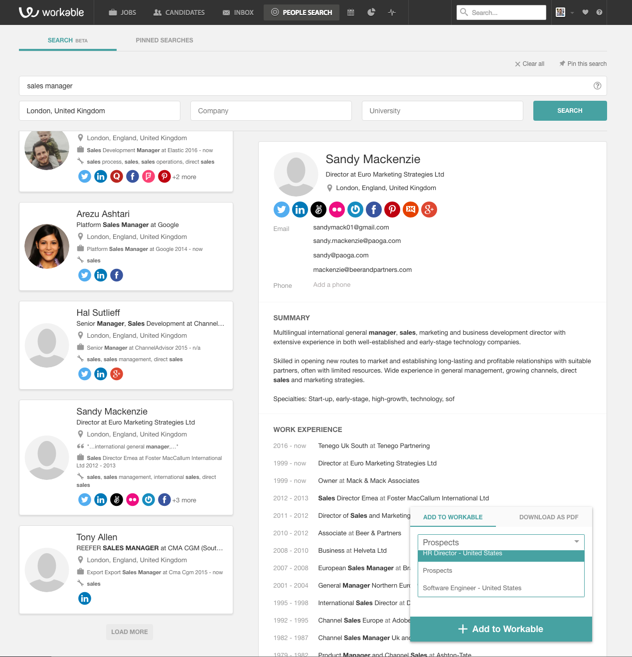
Task: Select Software Engineer - United States option
Action: [472, 588]
